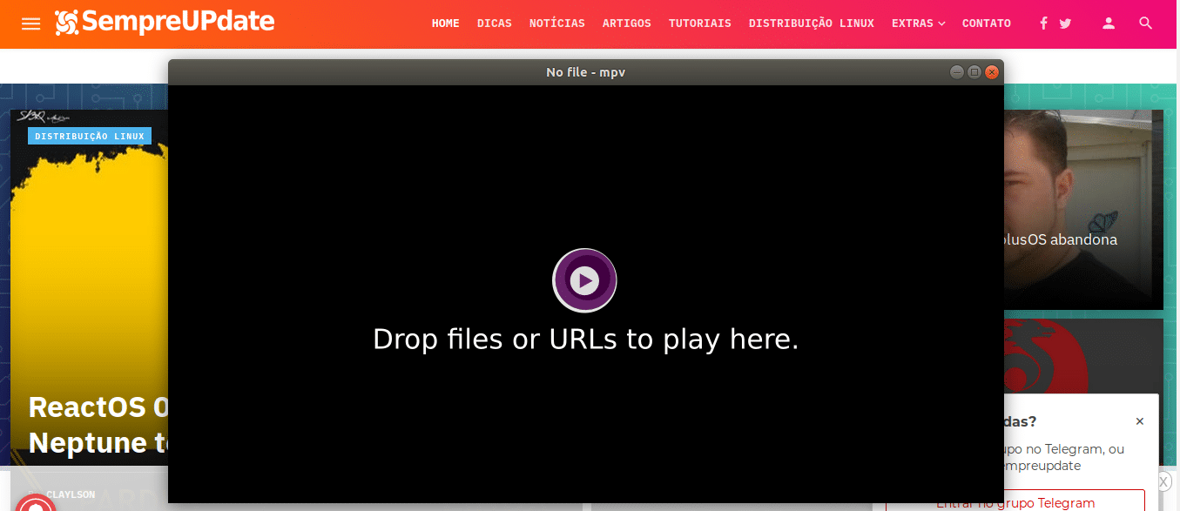
Task: Click the mpv play logo in center
Action: (585, 280)
